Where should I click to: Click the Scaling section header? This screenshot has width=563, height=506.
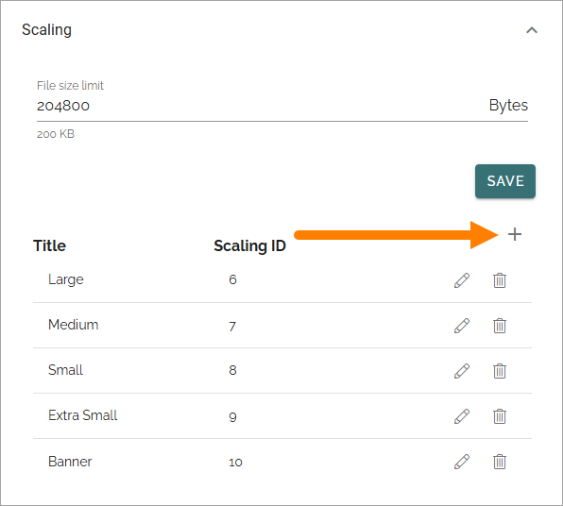46,30
